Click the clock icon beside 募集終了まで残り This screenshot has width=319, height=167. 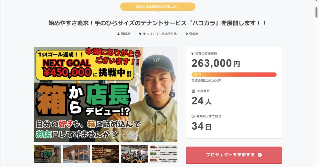tap(193, 116)
